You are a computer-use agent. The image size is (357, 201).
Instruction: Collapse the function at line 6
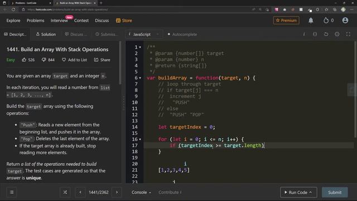click(x=140, y=78)
